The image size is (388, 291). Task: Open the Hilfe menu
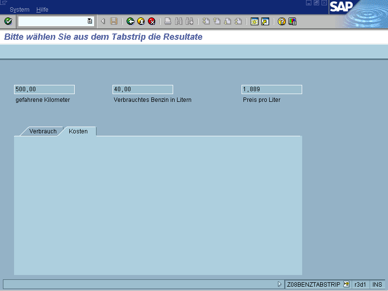click(42, 10)
